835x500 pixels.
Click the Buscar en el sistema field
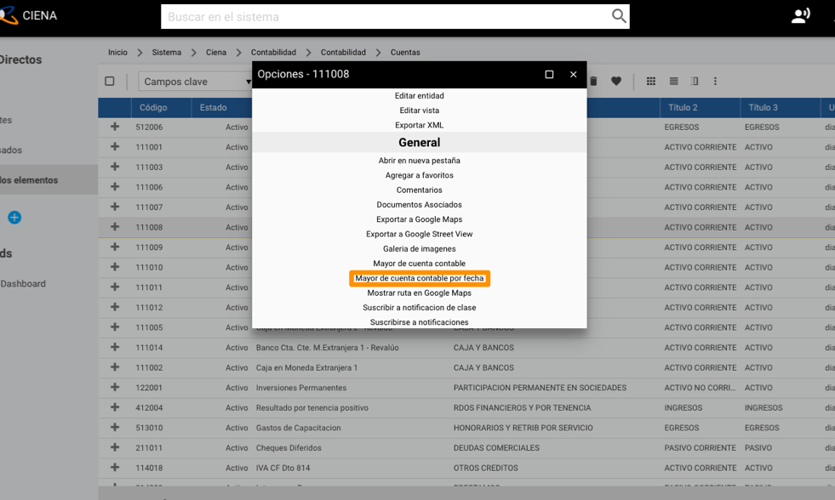pyautogui.click(x=395, y=16)
